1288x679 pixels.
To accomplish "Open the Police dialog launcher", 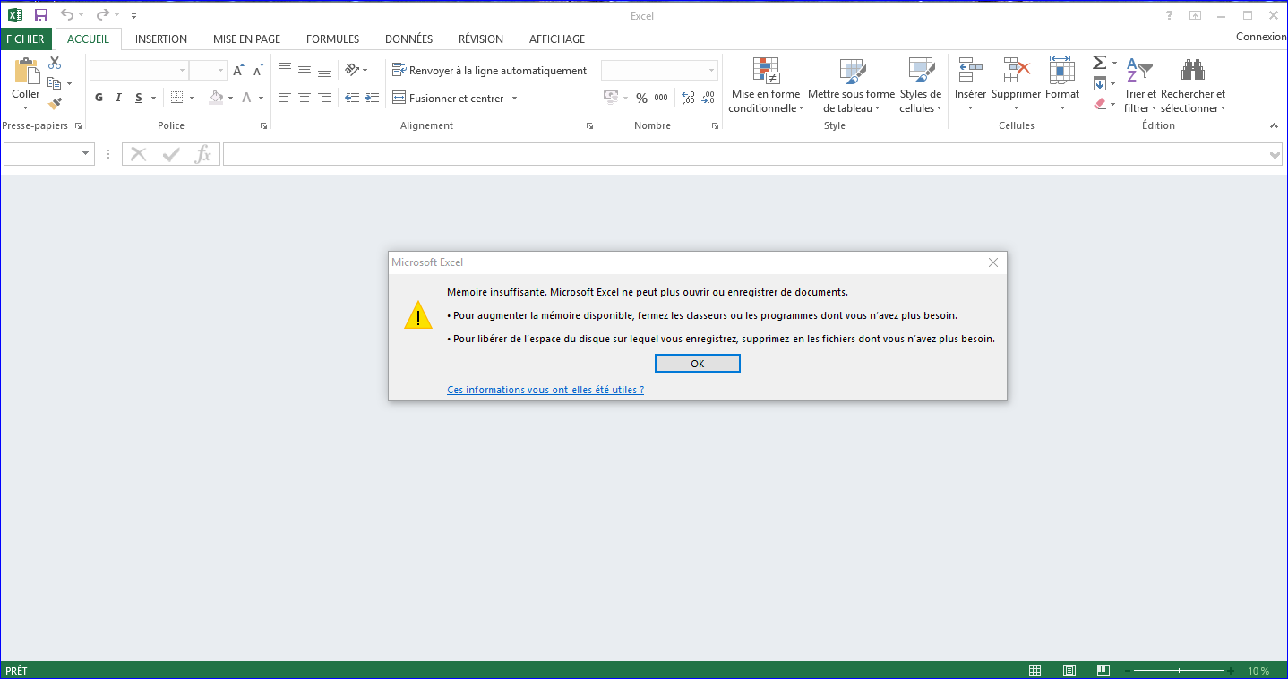I will tap(263, 126).
